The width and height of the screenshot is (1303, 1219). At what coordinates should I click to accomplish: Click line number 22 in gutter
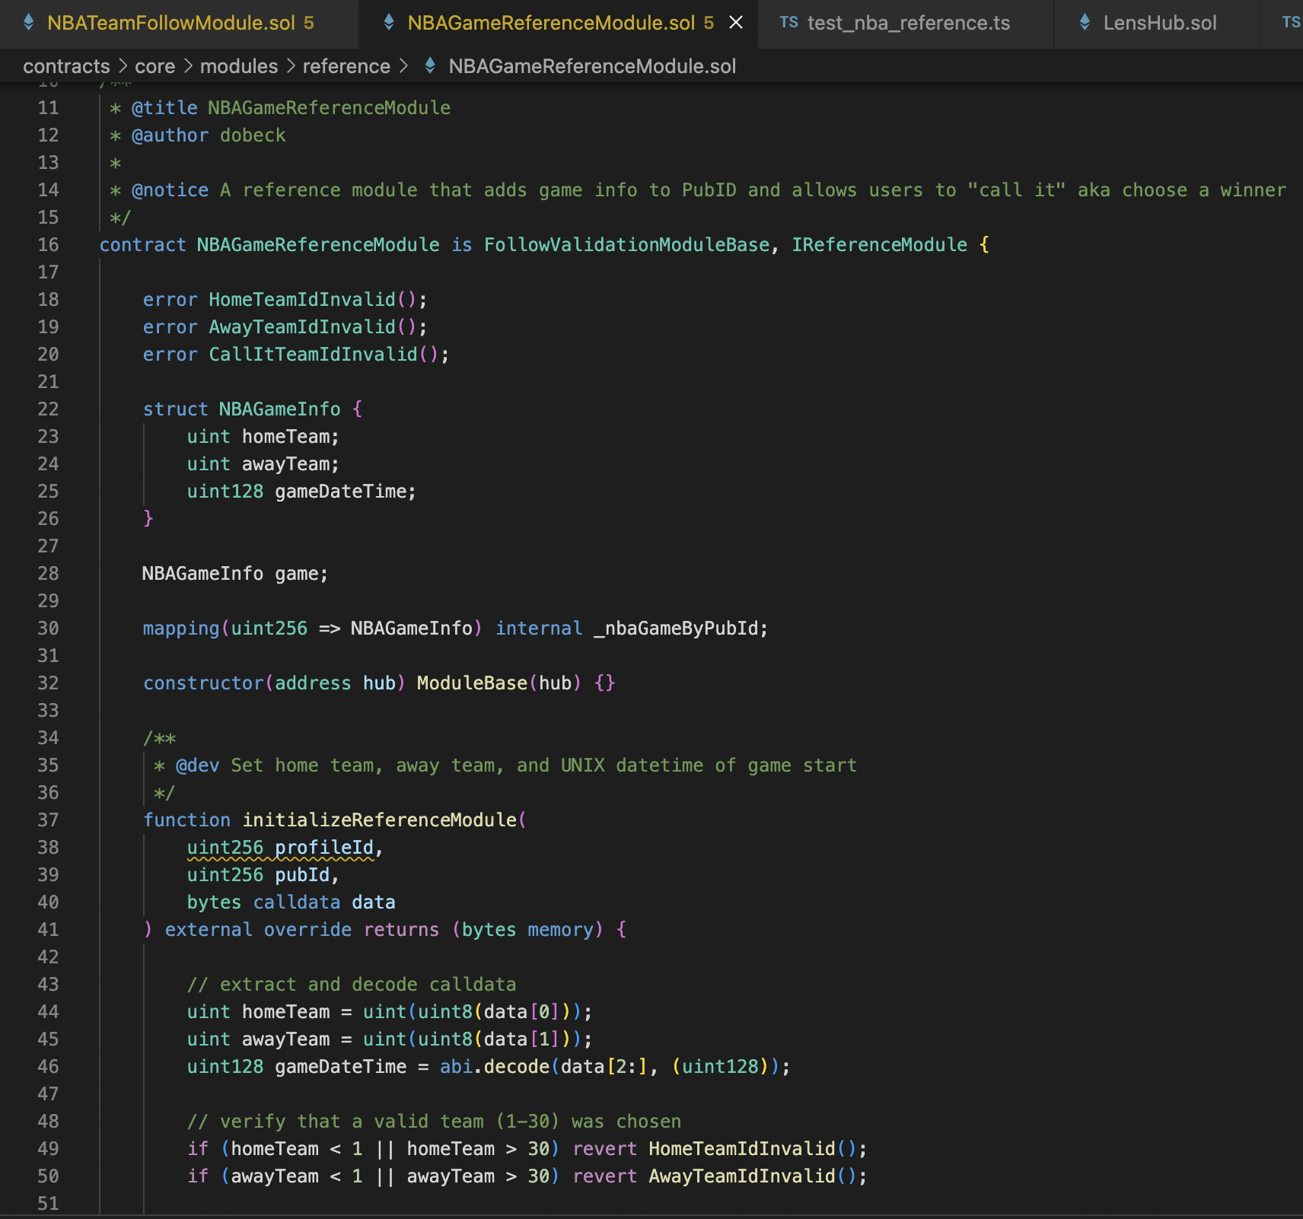coord(48,409)
